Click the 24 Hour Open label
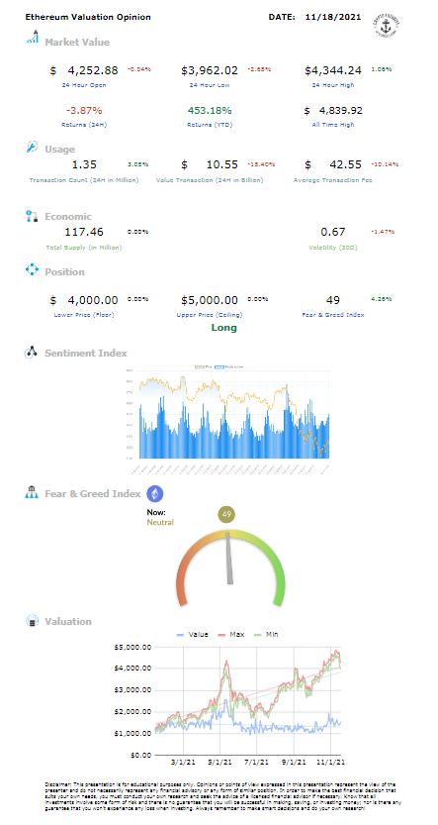The width and height of the screenshot is (438, 825). tap(84, 85)
